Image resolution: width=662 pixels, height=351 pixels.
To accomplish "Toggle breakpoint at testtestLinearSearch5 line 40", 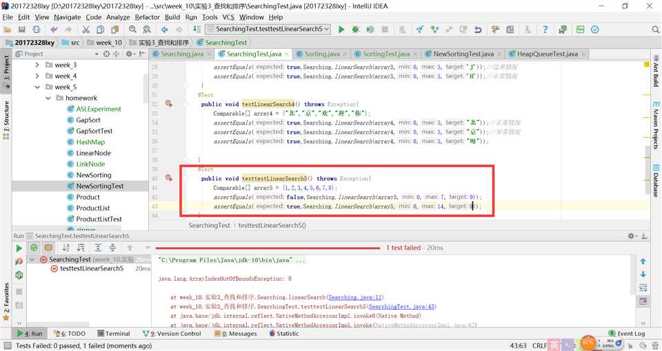I will (169, 178).
